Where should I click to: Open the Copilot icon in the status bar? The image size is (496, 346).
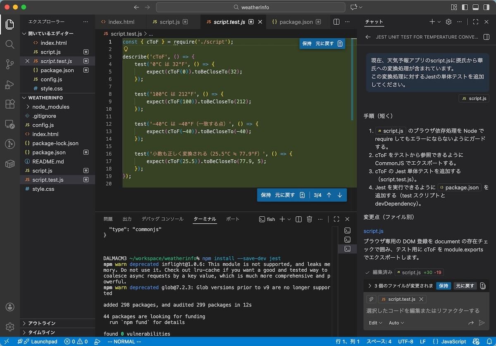pyautogui.click(x=475, y=341)
